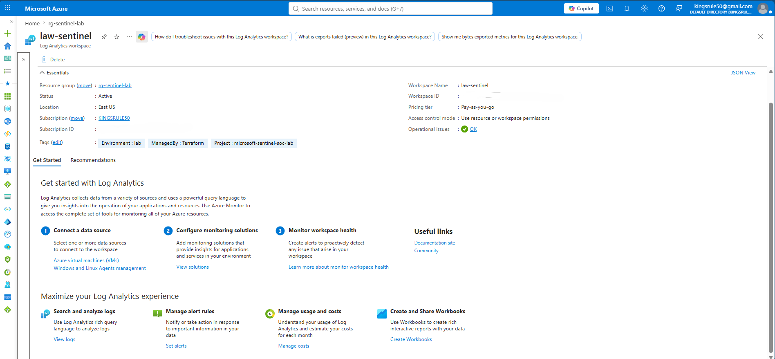Switch to Recommendations tab
Image resolution: width=775 pixels, height=359 pixels.
(93, 160)
